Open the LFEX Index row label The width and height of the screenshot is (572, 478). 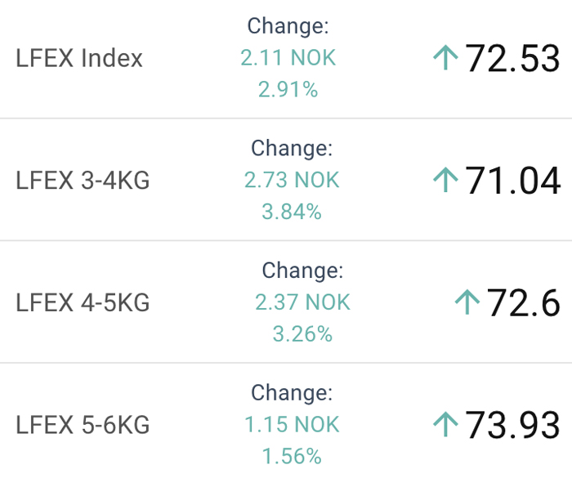pyautogui.click(x=79, y=58)
